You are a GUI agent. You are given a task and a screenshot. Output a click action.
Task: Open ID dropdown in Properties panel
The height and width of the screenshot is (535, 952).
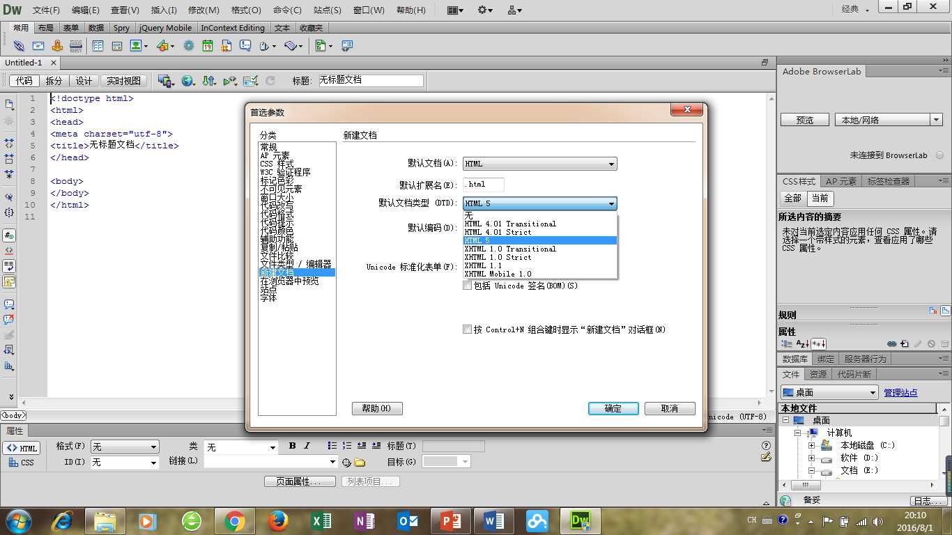click(125, 463)
